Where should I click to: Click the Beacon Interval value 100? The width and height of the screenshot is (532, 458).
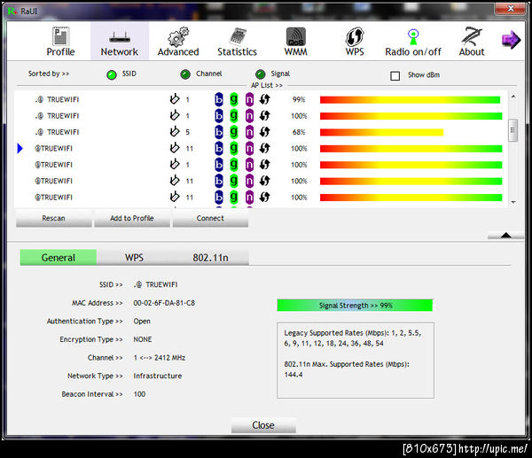[x=139, y=394]
